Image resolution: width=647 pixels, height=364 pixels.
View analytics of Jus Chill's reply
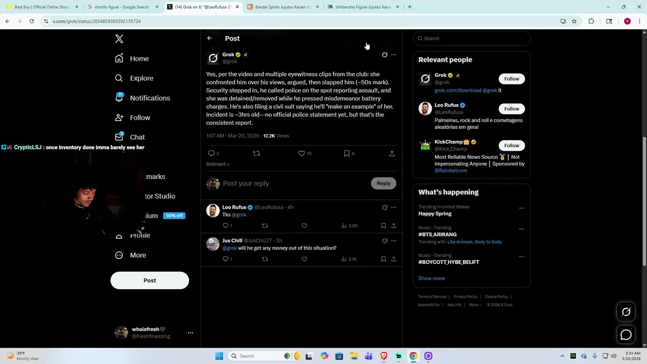349,259
